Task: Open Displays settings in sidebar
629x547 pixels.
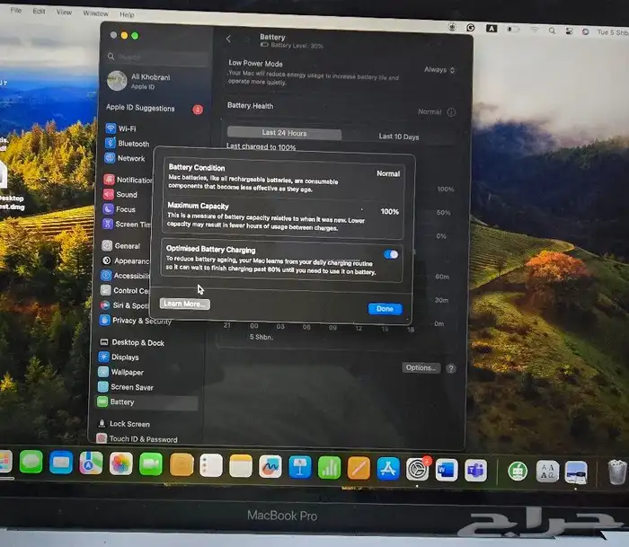Action: tap(119, 357)
